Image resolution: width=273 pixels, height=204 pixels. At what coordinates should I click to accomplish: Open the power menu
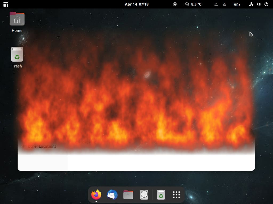tap(266, 4)
